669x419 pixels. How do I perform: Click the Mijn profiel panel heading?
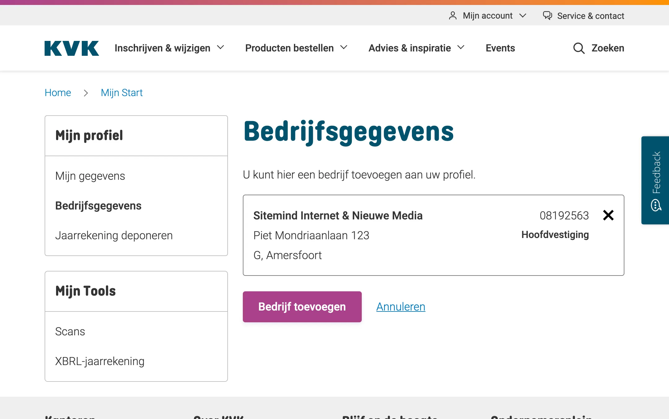[x=89, y=135]
